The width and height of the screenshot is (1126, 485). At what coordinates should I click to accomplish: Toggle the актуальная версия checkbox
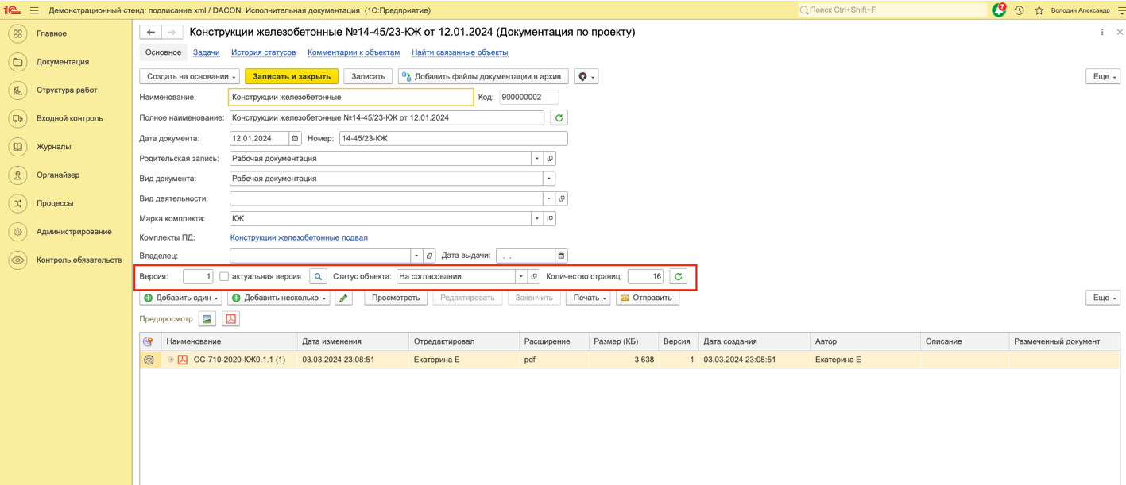tap(224, 276)
